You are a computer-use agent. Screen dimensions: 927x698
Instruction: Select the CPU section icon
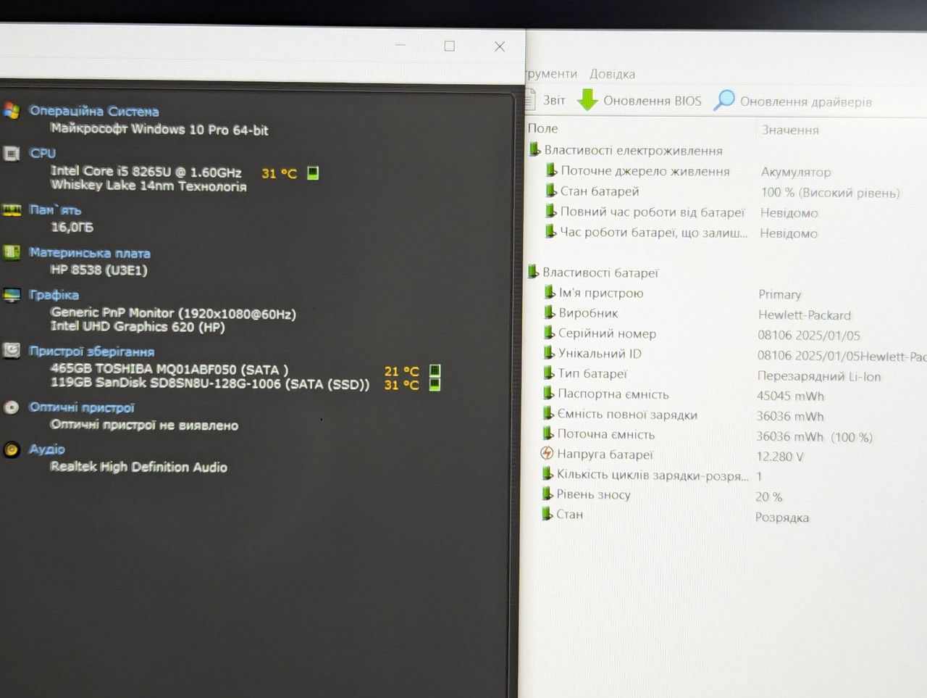click(x=12, y=154)
